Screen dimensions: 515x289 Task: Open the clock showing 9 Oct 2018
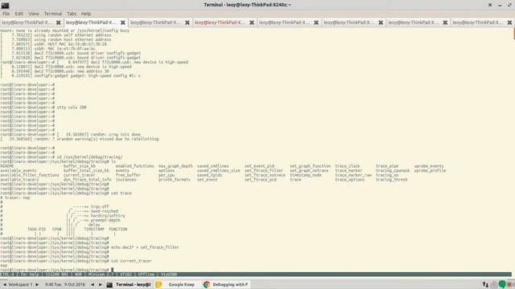[x=65, y=284]
